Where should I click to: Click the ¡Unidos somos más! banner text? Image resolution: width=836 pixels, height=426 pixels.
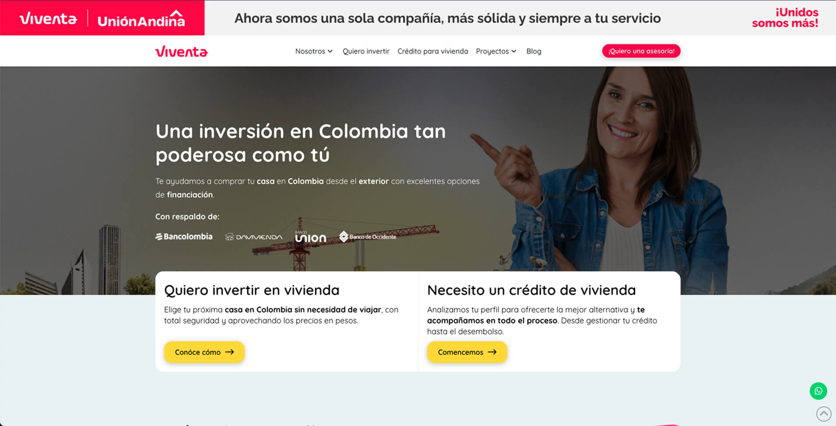click(x=785, y=18)
